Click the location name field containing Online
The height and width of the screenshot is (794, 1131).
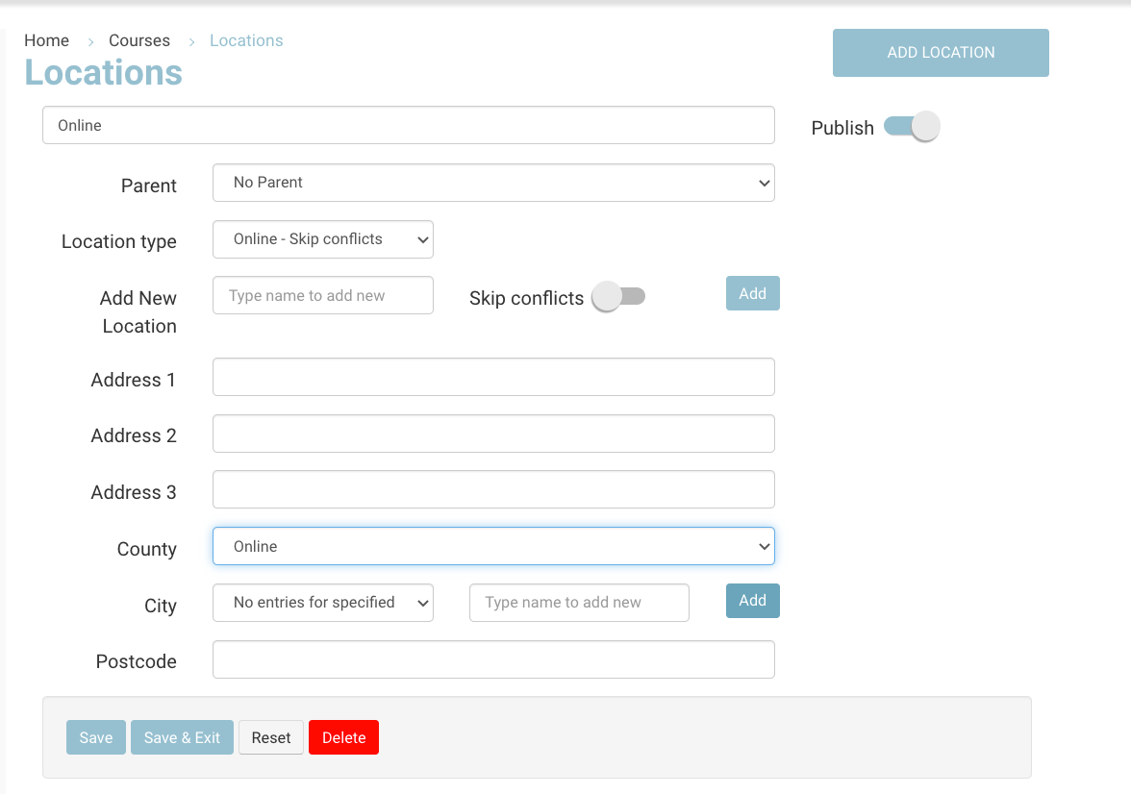coord(409,125)
